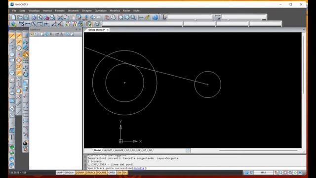Toggle ORTO orthogonal mode
The width and height of the screenshot is (316, 178).
(x=112, y=173)
